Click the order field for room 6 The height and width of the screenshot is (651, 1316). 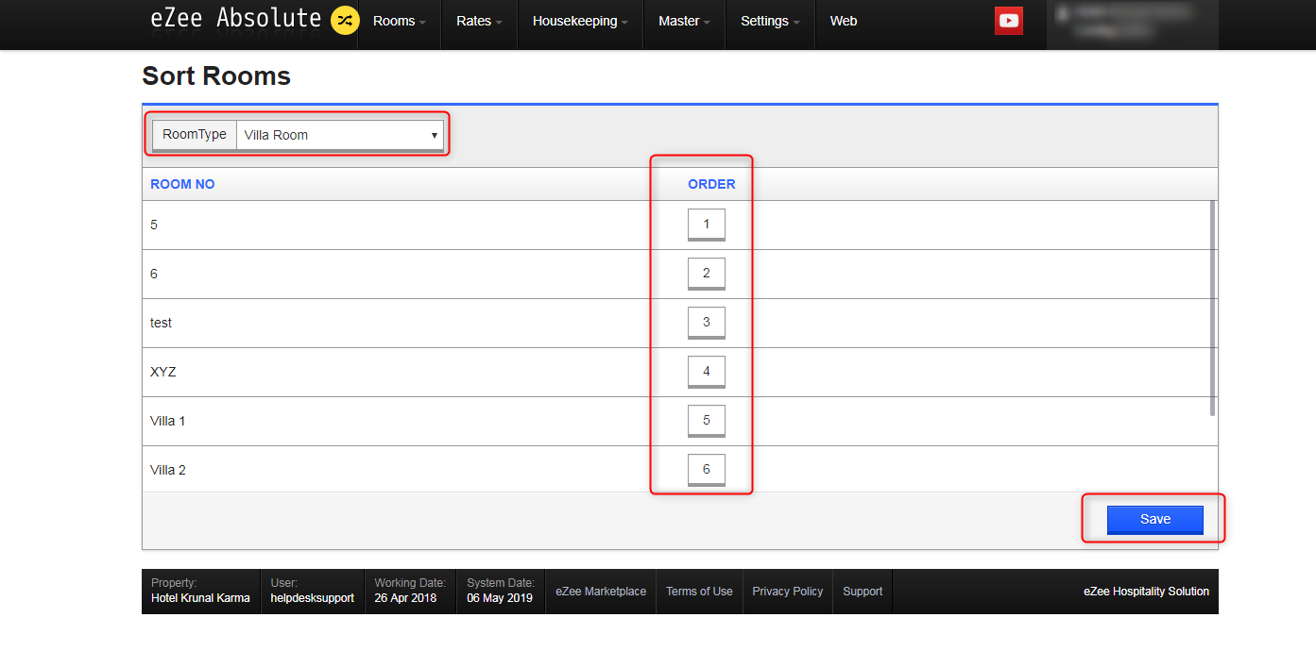(x=707, y=274)
